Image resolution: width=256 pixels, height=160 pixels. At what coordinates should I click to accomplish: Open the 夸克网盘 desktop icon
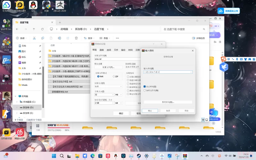click(6, 6)
